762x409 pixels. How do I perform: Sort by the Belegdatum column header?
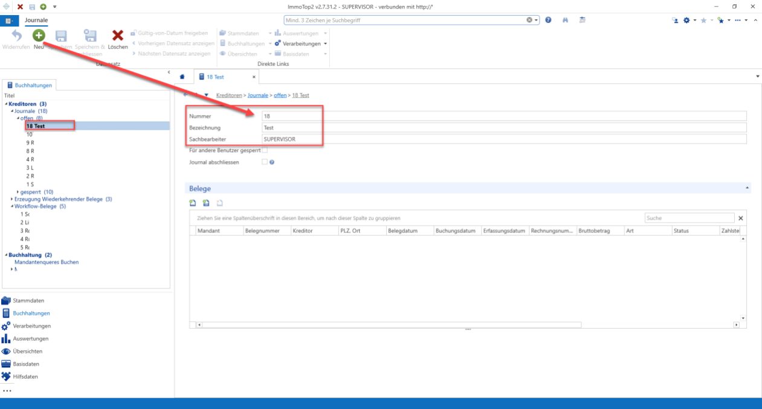(x=410, y=231)
